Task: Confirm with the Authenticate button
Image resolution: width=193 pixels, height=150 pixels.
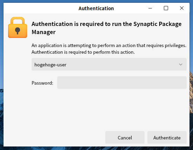Action: point(167,137)
